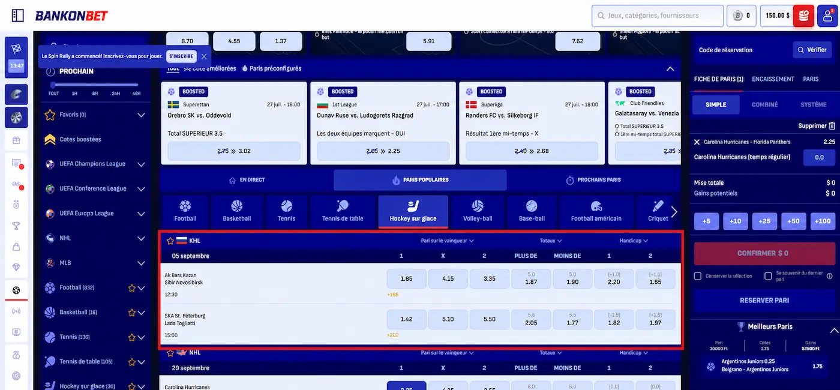Open +196 more markets for Ak Bars Kazan
Image resolution: width=840 pixels, height=390 pixels.
(x=393, y=295)
